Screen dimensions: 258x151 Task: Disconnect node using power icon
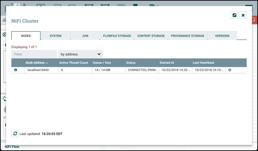(x=230, y=70)
